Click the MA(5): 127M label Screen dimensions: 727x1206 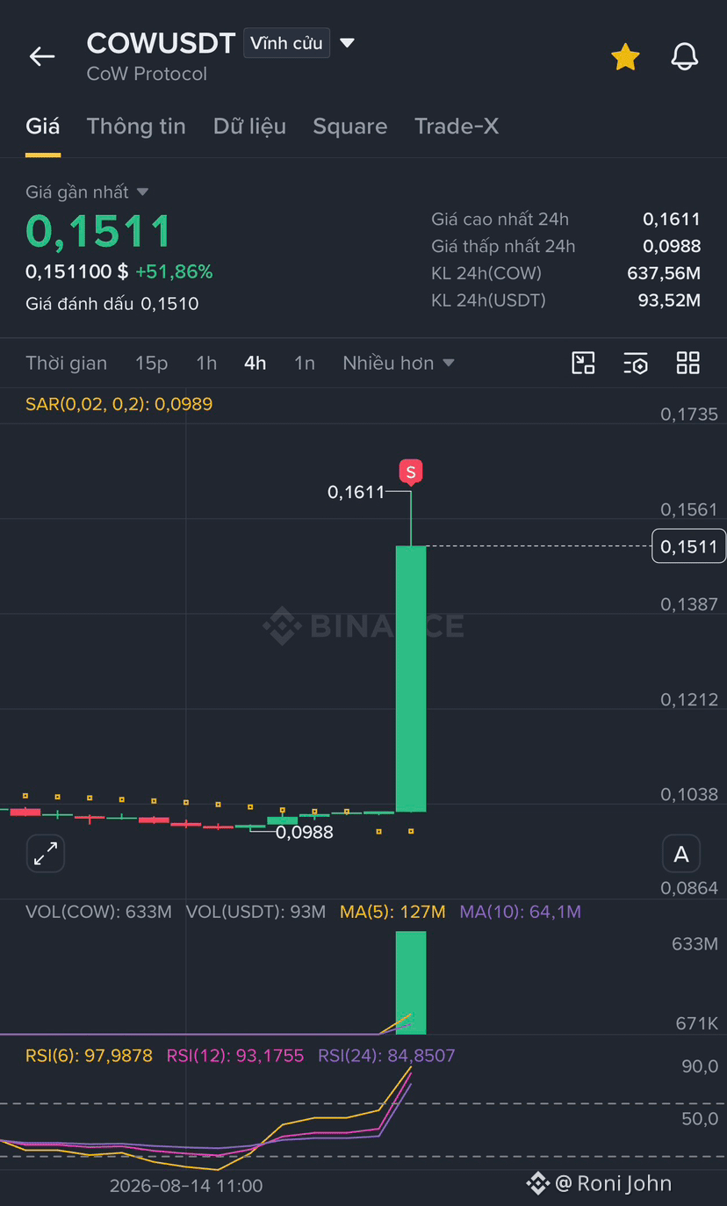(392, 912)
